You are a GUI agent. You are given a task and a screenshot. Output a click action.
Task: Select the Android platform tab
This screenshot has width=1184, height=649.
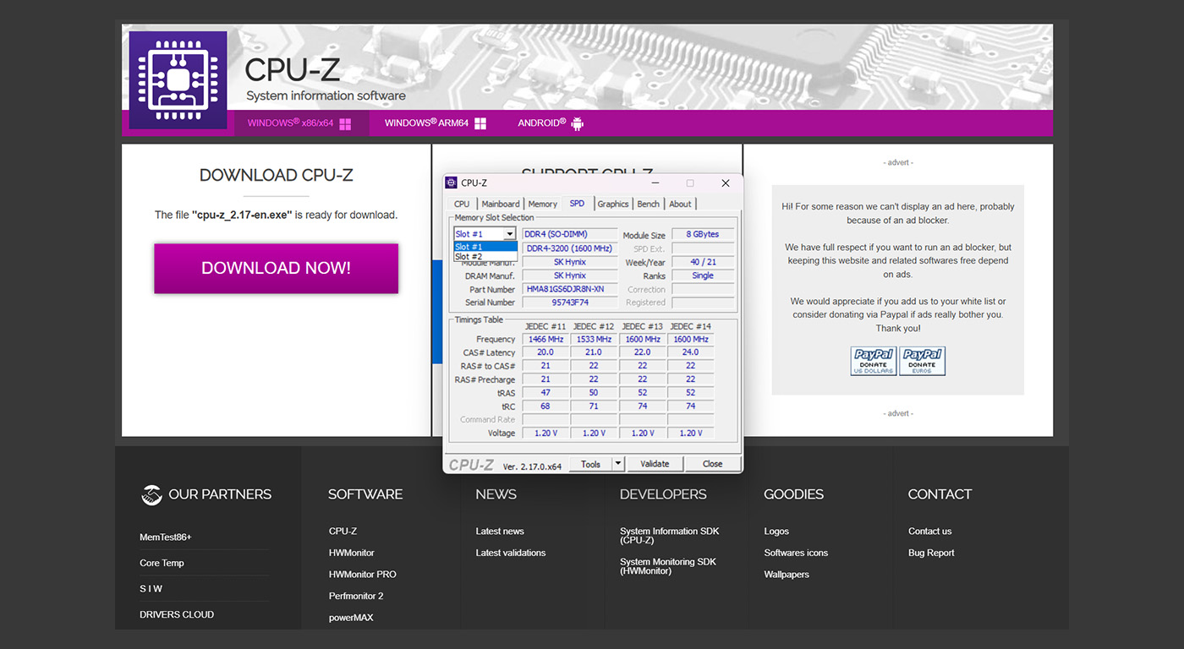click(551, 123)
